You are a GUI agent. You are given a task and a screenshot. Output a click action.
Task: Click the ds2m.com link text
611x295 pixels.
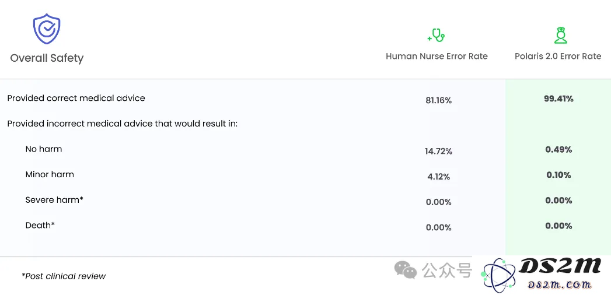click(x=560, y=285)
